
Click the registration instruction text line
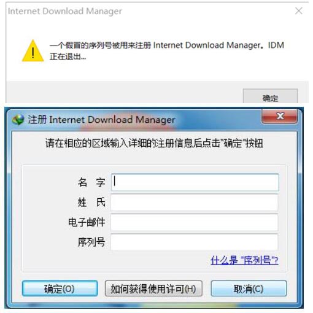point(154,143)
